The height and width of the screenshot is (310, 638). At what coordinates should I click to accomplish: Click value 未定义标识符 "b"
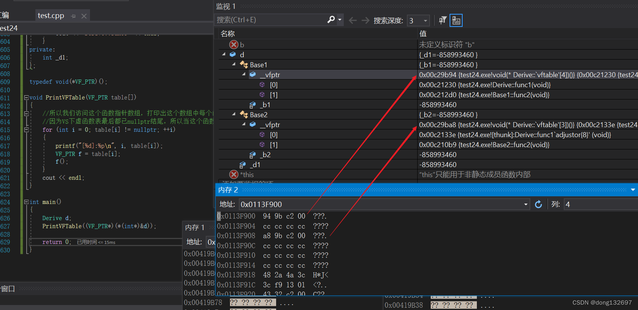[x=446, y=45]
